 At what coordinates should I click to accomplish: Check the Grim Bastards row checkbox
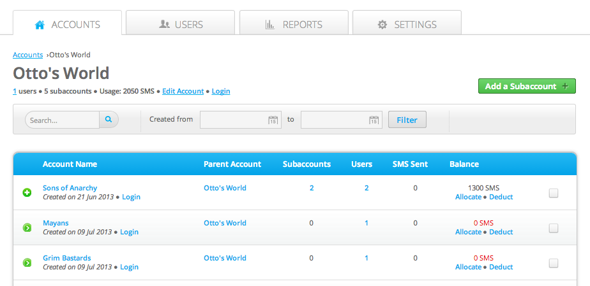(554, 263)
